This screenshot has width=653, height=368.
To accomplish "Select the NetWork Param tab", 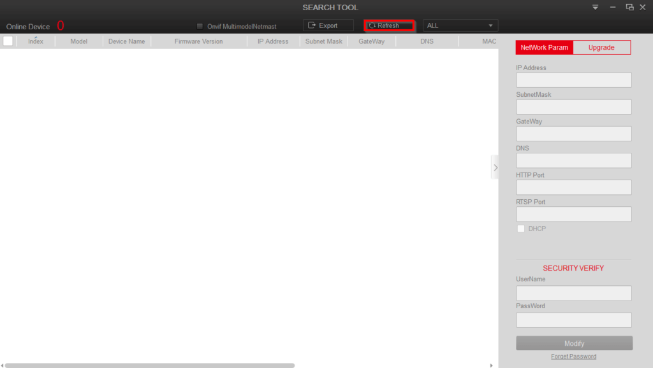I will (x=544, y=48).
